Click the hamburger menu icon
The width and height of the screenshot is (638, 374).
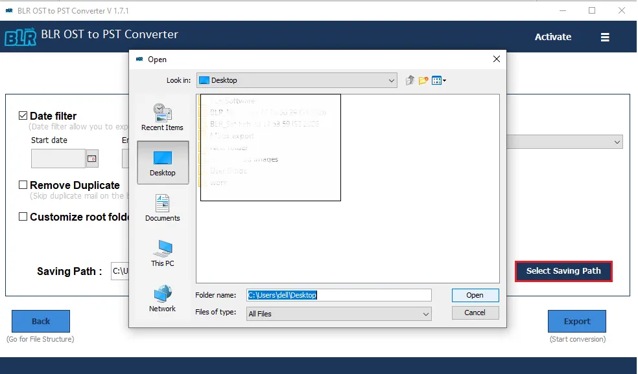[605, 38]
